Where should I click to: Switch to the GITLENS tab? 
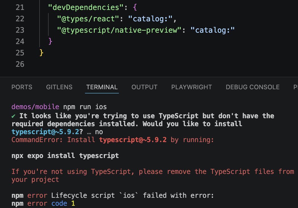(59, 87)
